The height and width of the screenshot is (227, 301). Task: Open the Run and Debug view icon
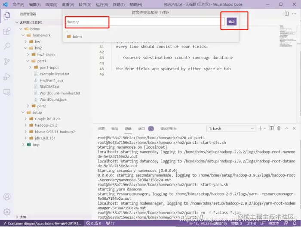(x=7, y=77)
